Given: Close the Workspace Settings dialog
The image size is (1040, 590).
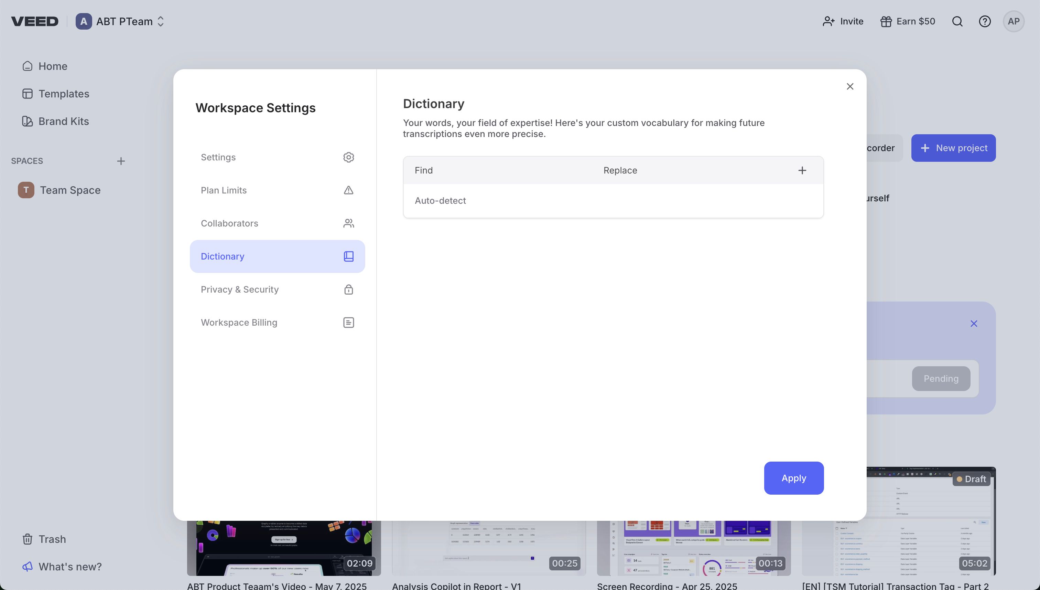Looking at the screenshot, I should point(850,86).
